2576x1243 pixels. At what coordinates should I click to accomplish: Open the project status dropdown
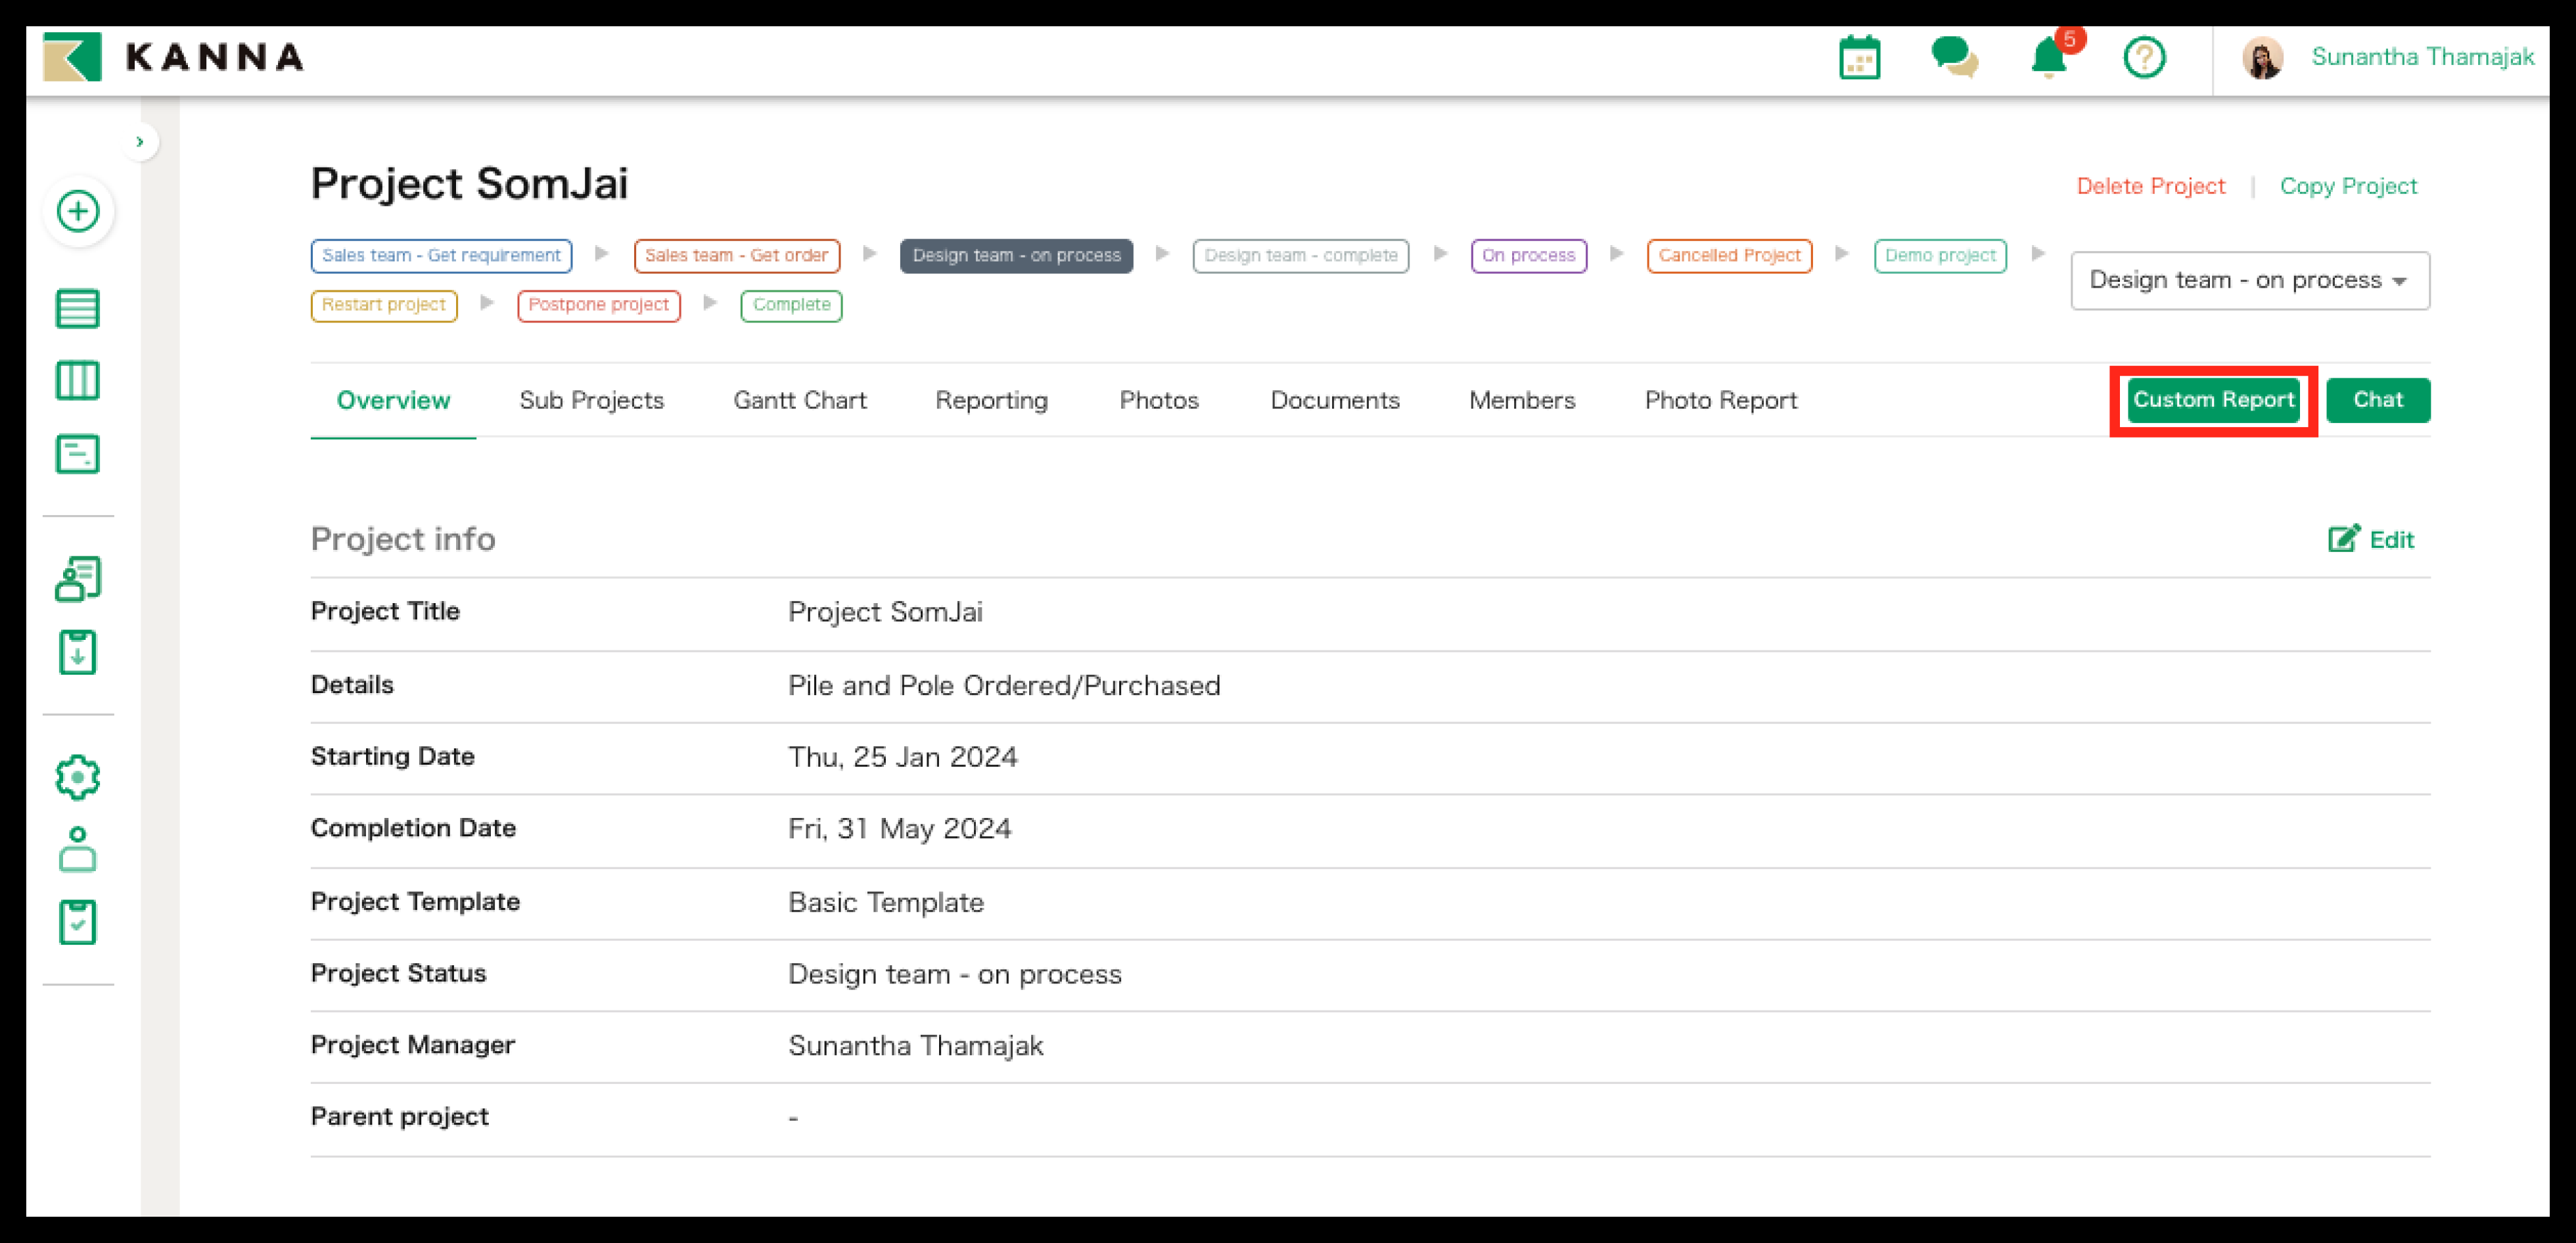(x=2249, y=281)
